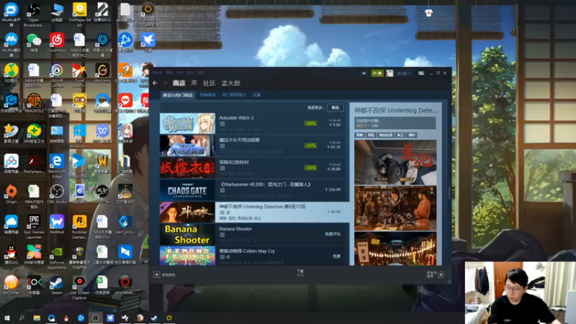The height and width of the screenshot is (324, 576).
Task: Open Windows Start menu
Action: (7, 318)
